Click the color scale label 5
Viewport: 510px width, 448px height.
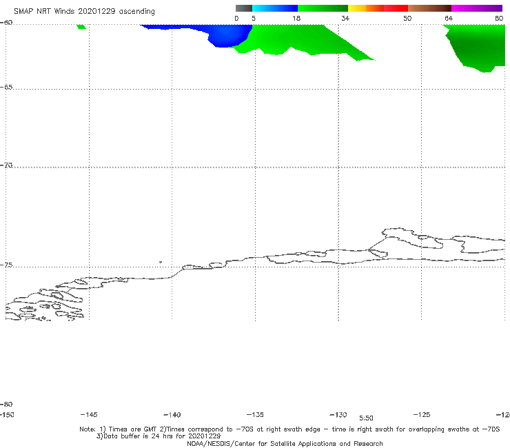tap(254, 18)
